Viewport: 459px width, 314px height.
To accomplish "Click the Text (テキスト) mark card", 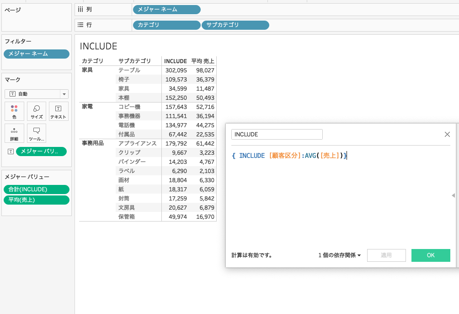I will pos(59,111).
